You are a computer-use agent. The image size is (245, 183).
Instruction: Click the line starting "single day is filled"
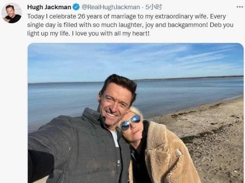pyautogui.click(x=130, y=25)
